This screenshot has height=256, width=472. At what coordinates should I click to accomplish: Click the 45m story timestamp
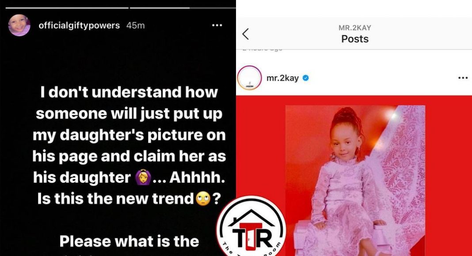click(x=136, y=26)
